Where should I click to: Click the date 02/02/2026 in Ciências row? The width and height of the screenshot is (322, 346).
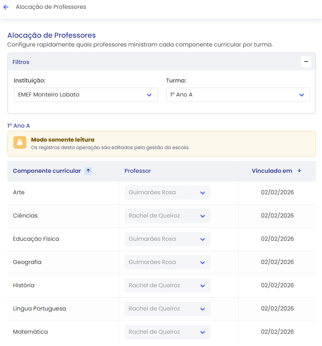pyautogui.click(x=277, y=215)
